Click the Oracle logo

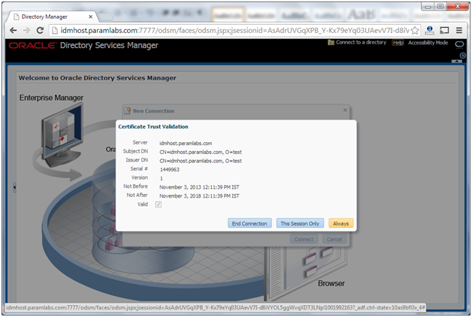pos(32,45)
